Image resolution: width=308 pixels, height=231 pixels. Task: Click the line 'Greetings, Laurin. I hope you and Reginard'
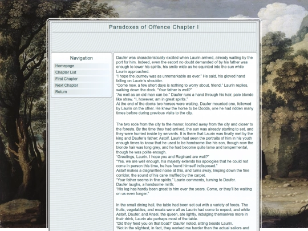tap(163, 157)
